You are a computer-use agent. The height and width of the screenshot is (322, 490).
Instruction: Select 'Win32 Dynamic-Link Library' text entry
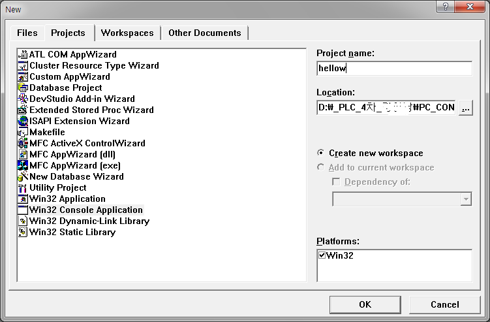tap(89, 221)
